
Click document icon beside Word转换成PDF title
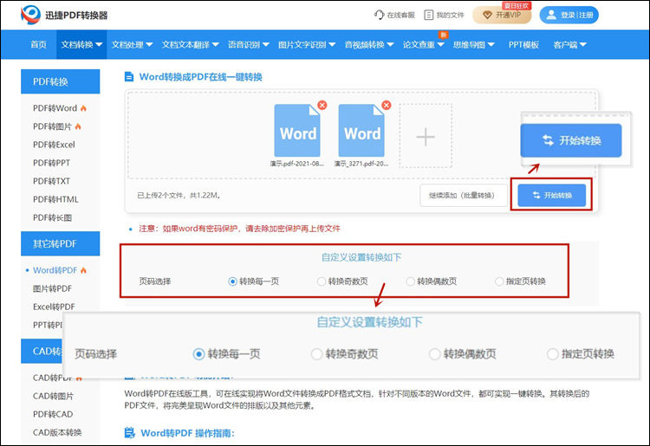click(x=129, y=76)
